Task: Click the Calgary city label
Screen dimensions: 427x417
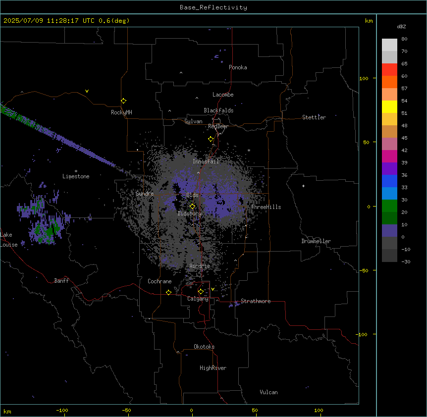Action: pyautogui.click(x=198, y=299)
